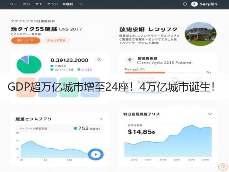Viewport: 229px width, 172px height.
Task: Click the 752.oom value
Action: coord(89,128)
